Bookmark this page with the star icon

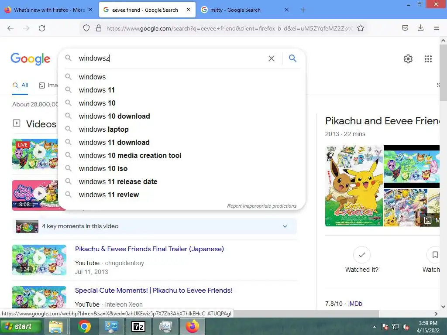361,28
